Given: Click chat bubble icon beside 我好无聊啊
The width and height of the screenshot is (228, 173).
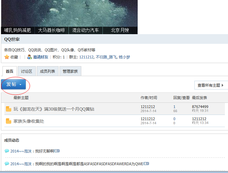Looking at the screenshot, I should [x=7, y=151].
